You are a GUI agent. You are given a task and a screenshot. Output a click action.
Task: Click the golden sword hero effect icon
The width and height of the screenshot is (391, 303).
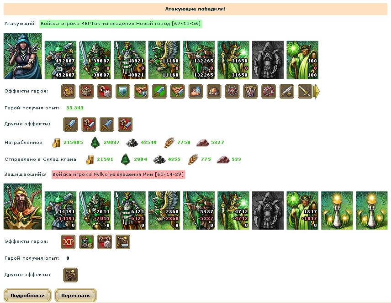pyautogui.click(x=305, y=92)
